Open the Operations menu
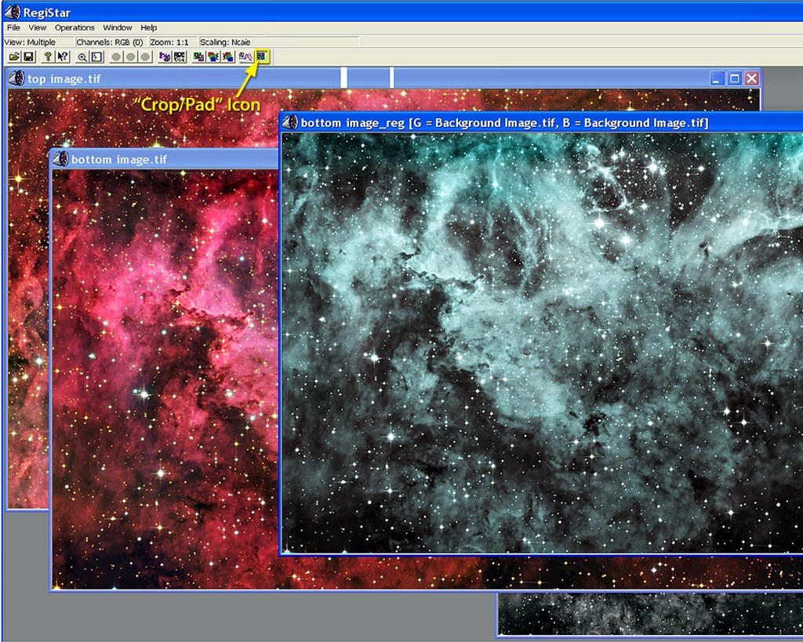The image size is (803, 642). tap(74, 27)
